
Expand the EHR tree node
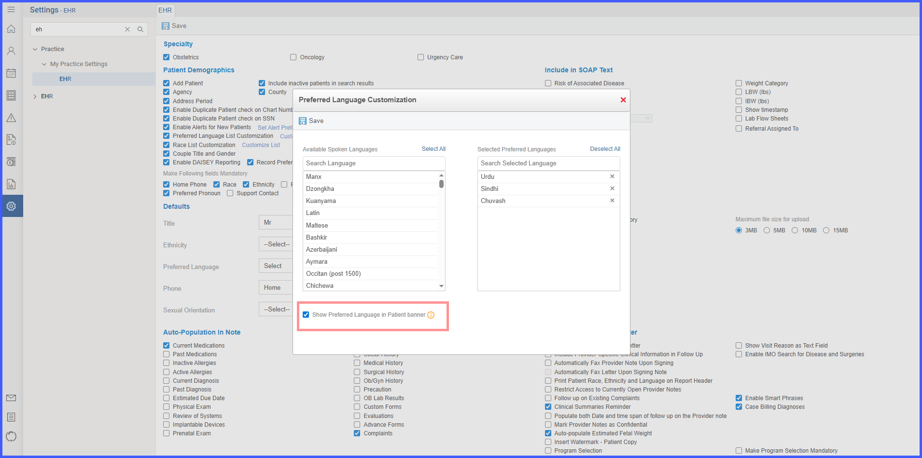click(x=35, y=96)
